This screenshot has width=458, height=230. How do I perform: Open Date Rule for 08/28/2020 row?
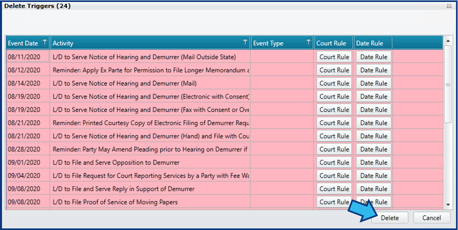click(x=373, y=149)
